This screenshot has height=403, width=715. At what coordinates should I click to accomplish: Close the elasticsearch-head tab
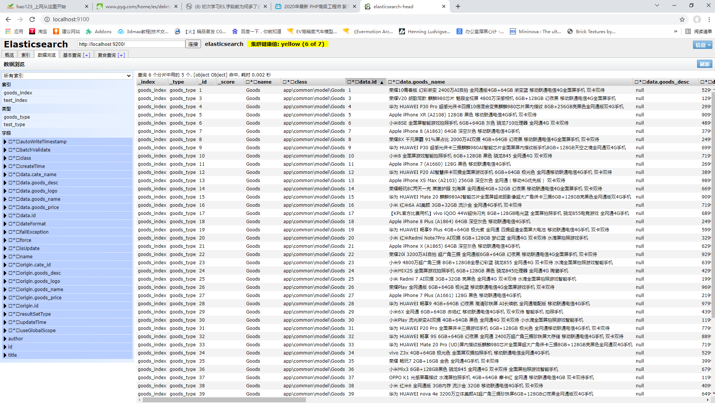pos(444,6)
